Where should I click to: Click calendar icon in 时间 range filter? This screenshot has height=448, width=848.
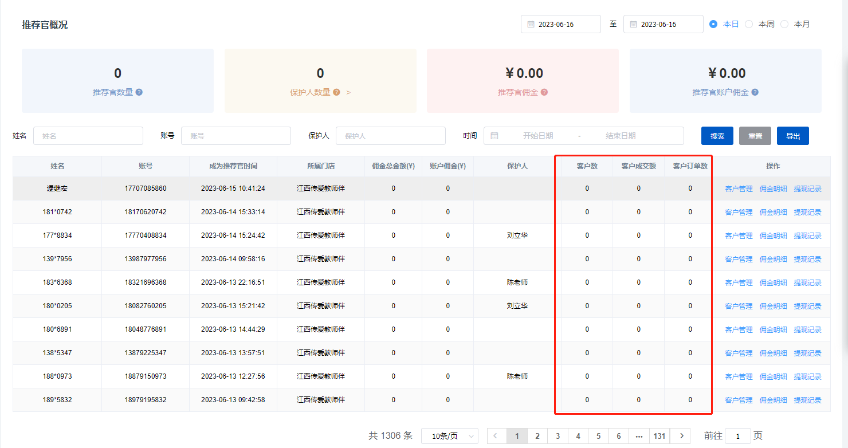[494, 136]
